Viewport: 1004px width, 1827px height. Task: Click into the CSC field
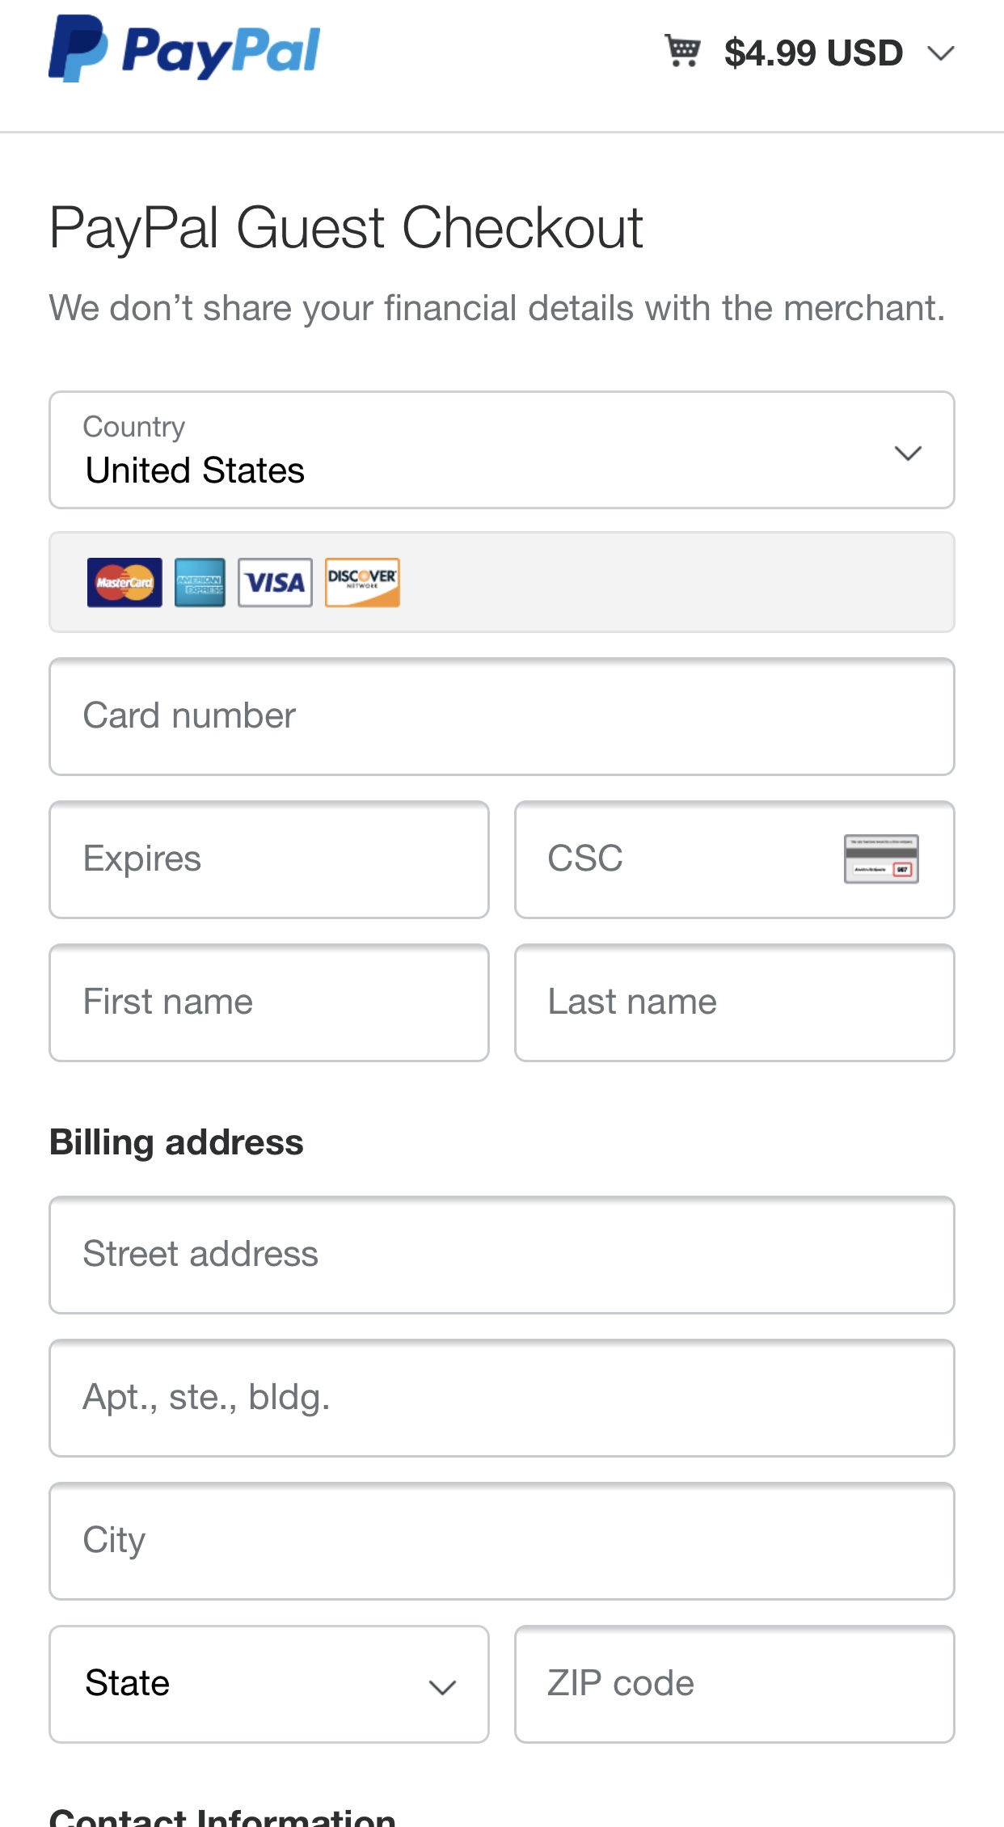[x=735, y=859]
